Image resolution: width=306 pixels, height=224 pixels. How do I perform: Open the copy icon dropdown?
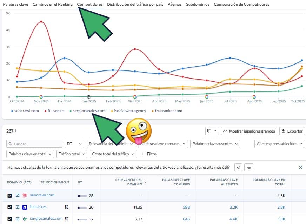click(212, 131)
